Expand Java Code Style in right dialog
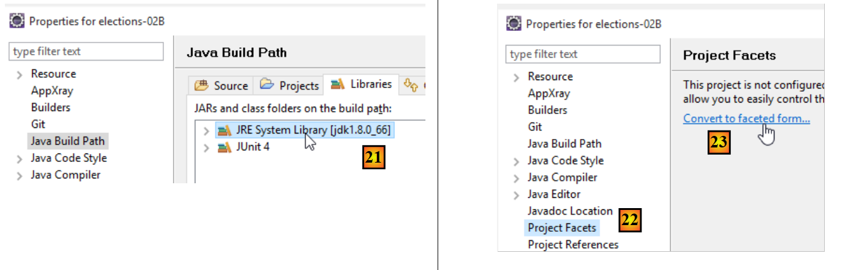 click(x=516, y=161)
